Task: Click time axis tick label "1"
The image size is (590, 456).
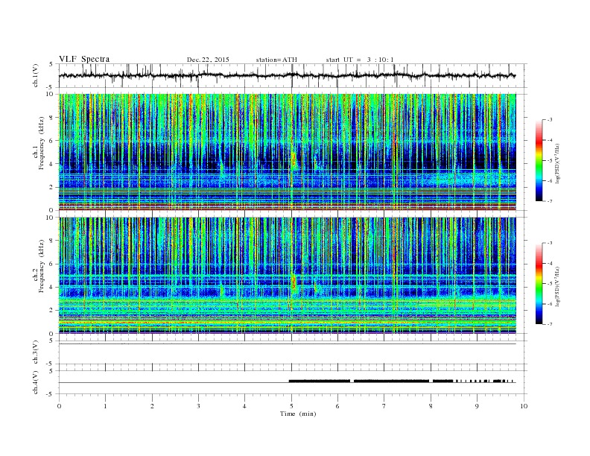Action: point(105,406)
